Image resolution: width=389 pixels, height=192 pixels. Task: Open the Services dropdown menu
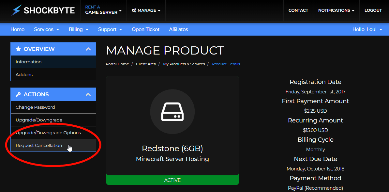click(x=46, y=29)
